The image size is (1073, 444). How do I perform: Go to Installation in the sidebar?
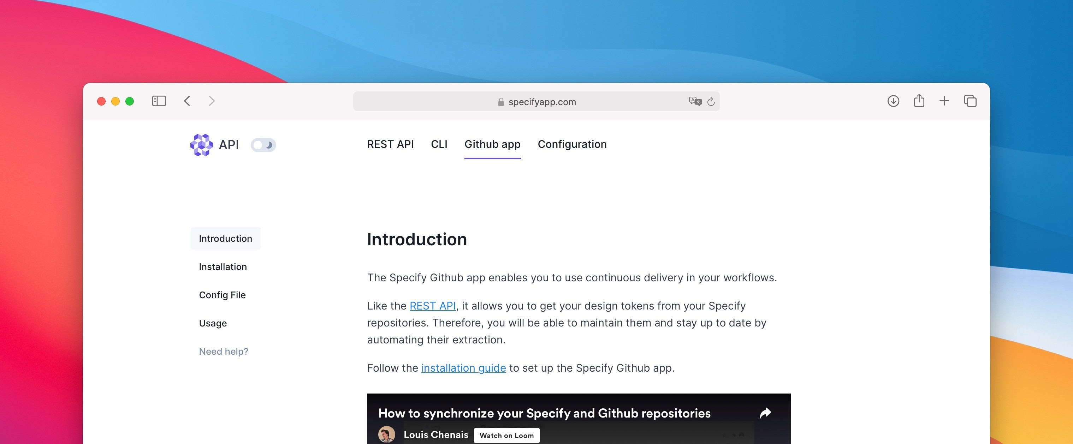click(x=223, y=267)
